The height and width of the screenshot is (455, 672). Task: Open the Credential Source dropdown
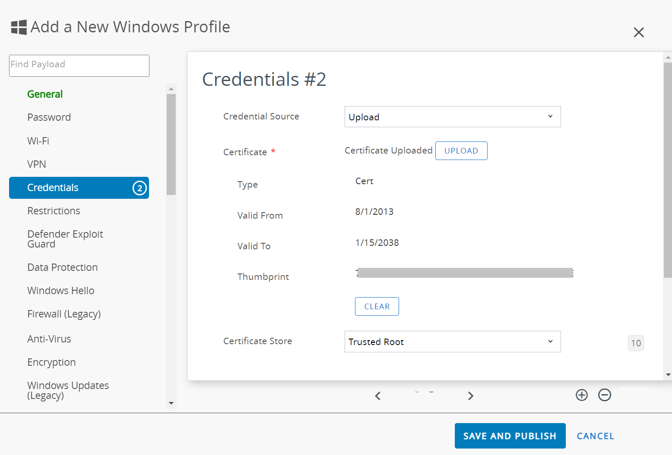(x=452, y=117)
